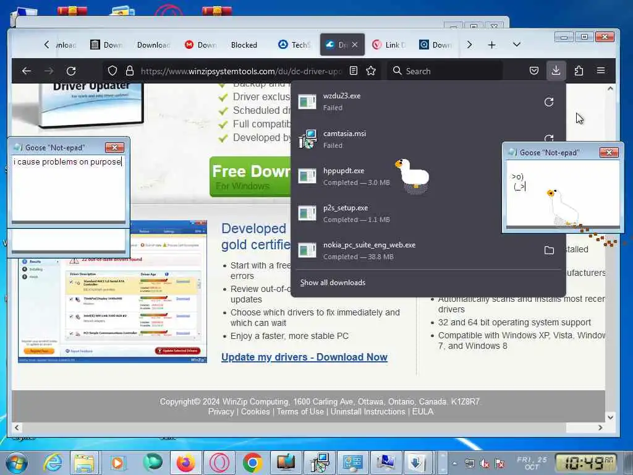
Task: Open the Uninstall Instructions footer link
Action: click(x=368, y=411)
